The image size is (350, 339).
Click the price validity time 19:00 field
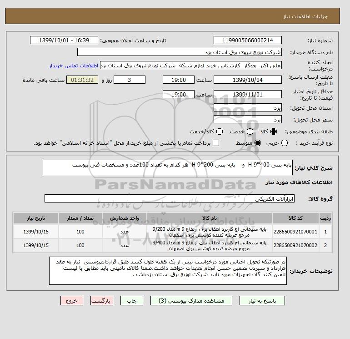179,94
